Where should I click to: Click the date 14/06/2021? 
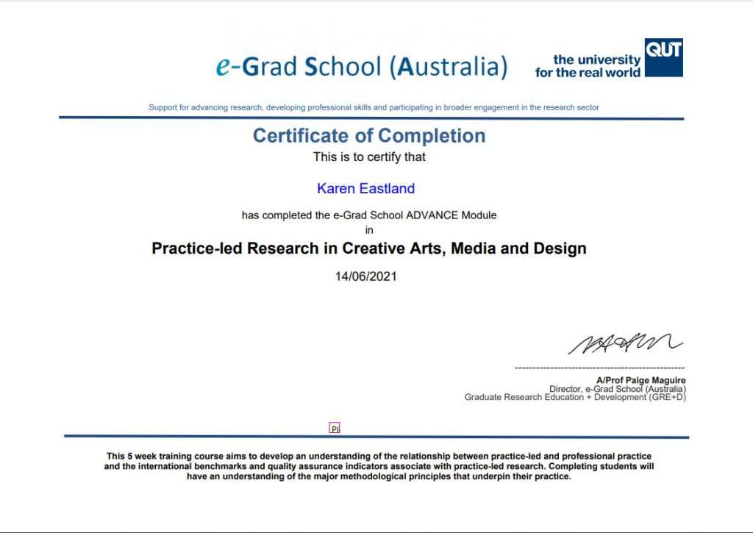(365, 276)
